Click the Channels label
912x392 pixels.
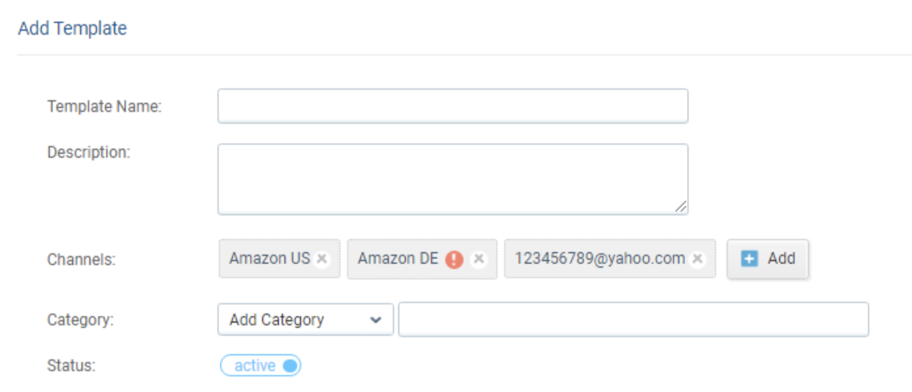click(x=81, y=260)
